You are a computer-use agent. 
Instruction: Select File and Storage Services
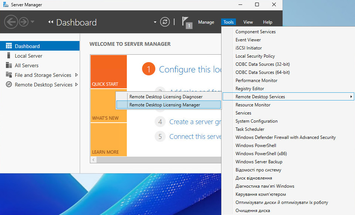click(40, 75)
